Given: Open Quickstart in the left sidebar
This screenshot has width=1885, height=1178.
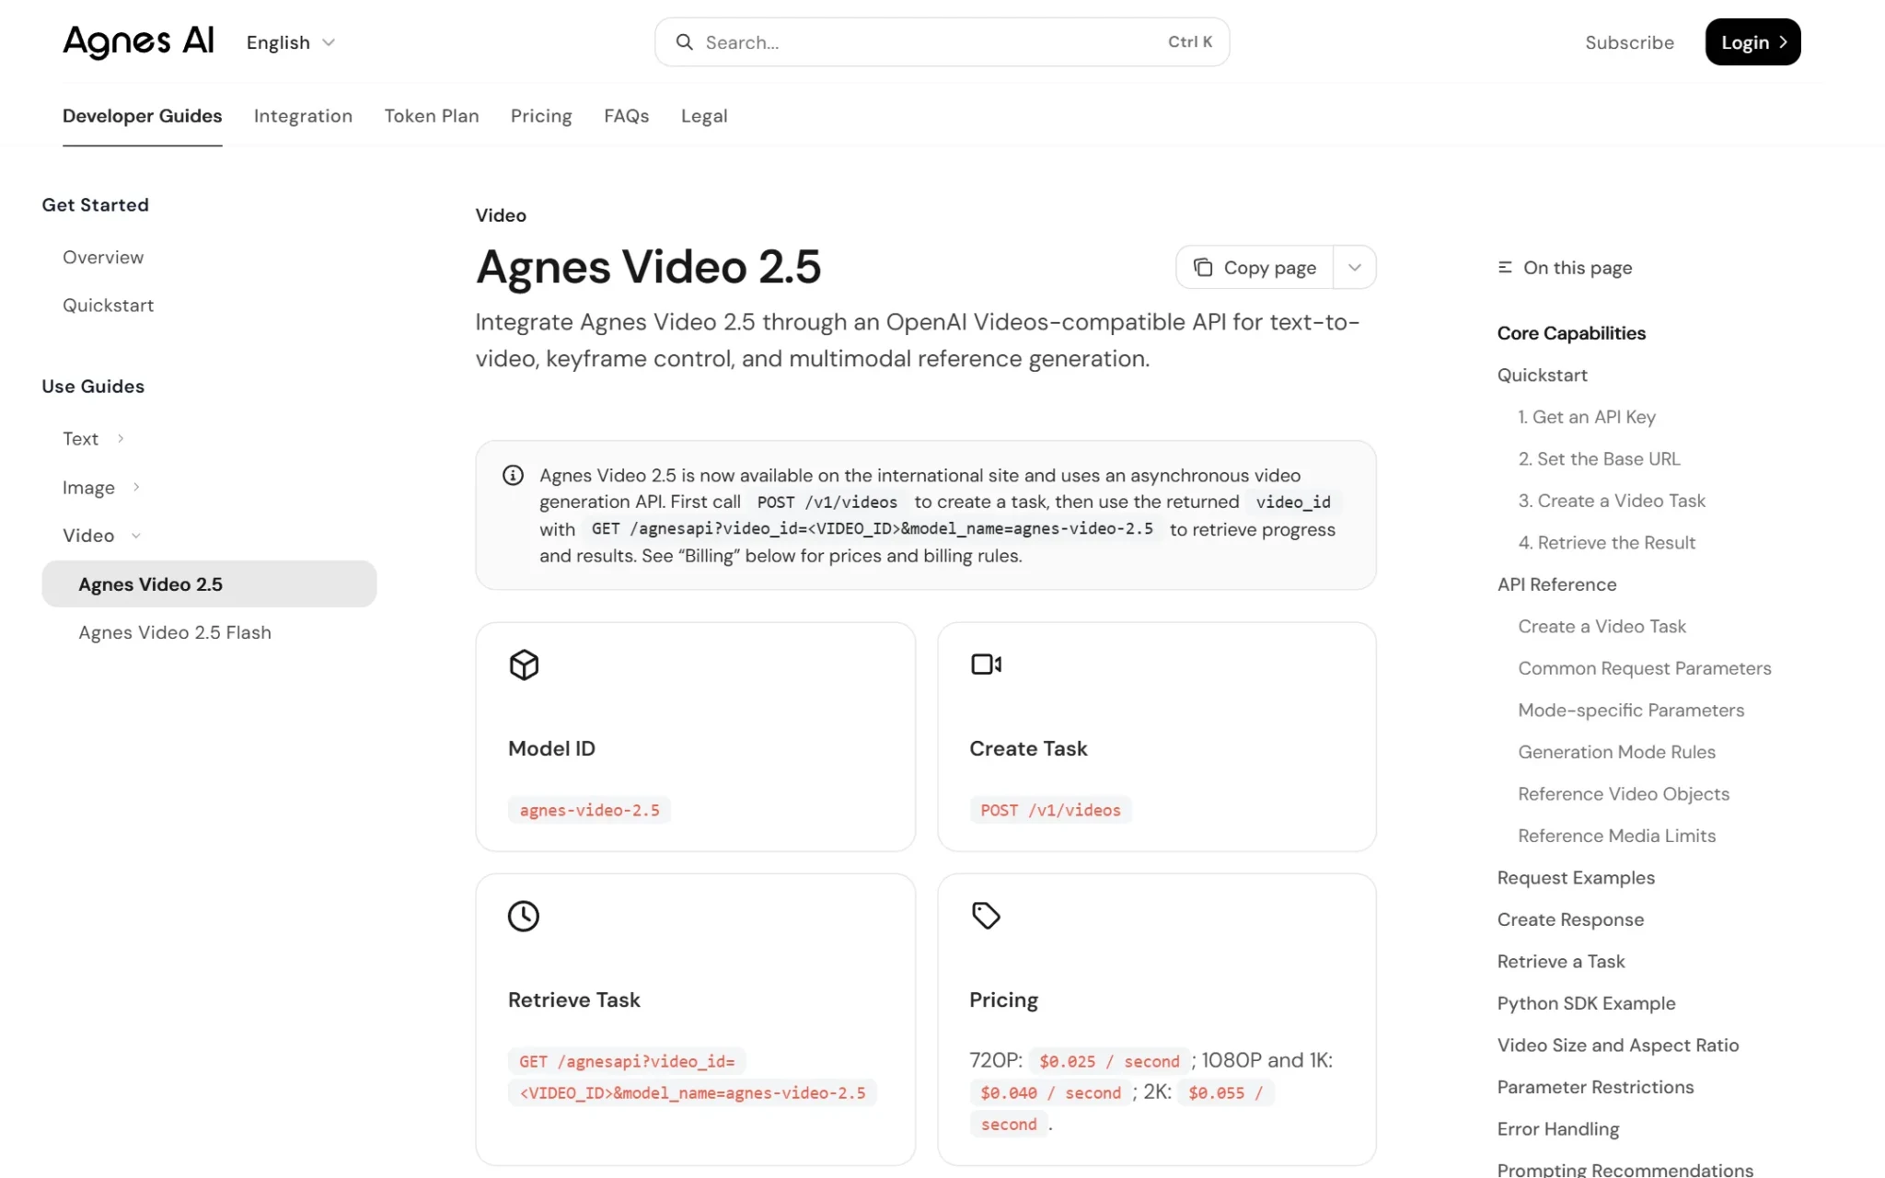Looking at the screenshot, I should pyautogui.click(x=108, y=306).
